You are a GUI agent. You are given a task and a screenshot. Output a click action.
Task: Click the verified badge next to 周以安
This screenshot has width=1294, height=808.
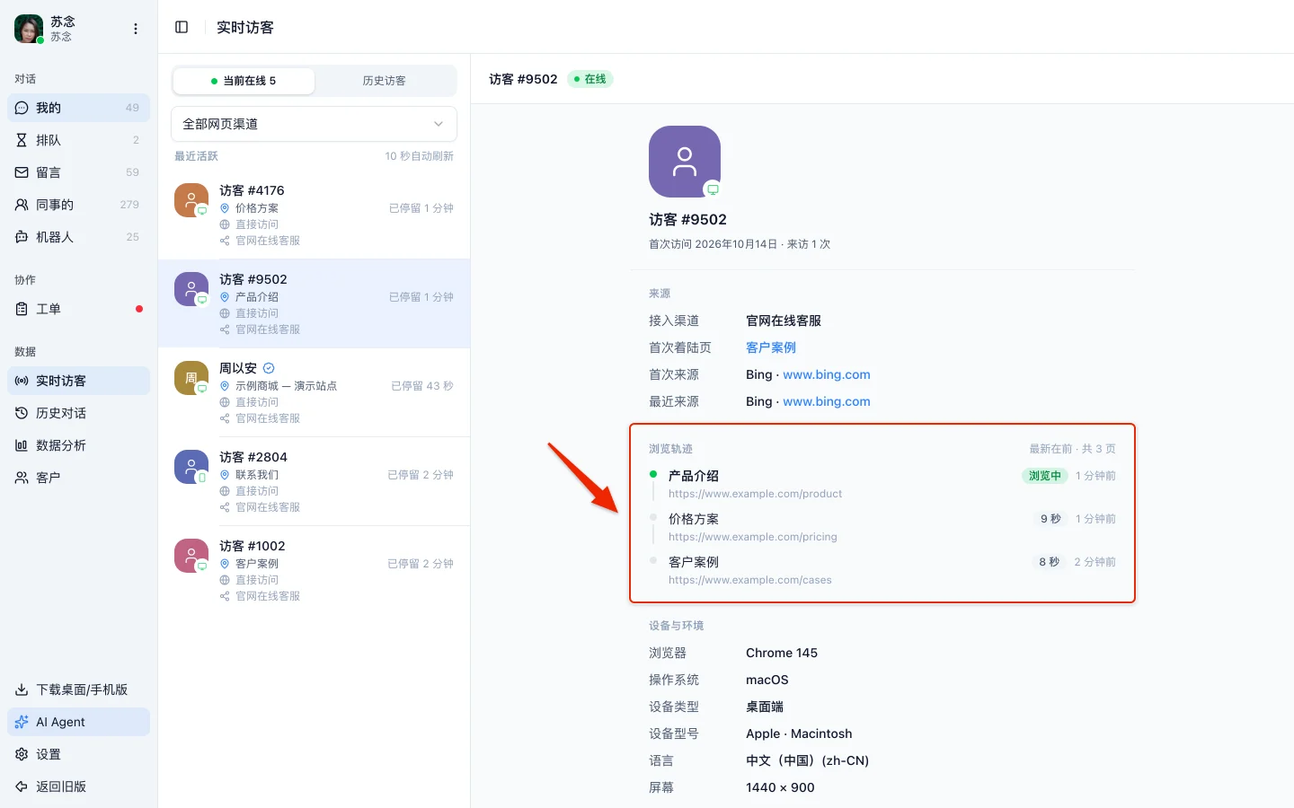tap(269, 368)
